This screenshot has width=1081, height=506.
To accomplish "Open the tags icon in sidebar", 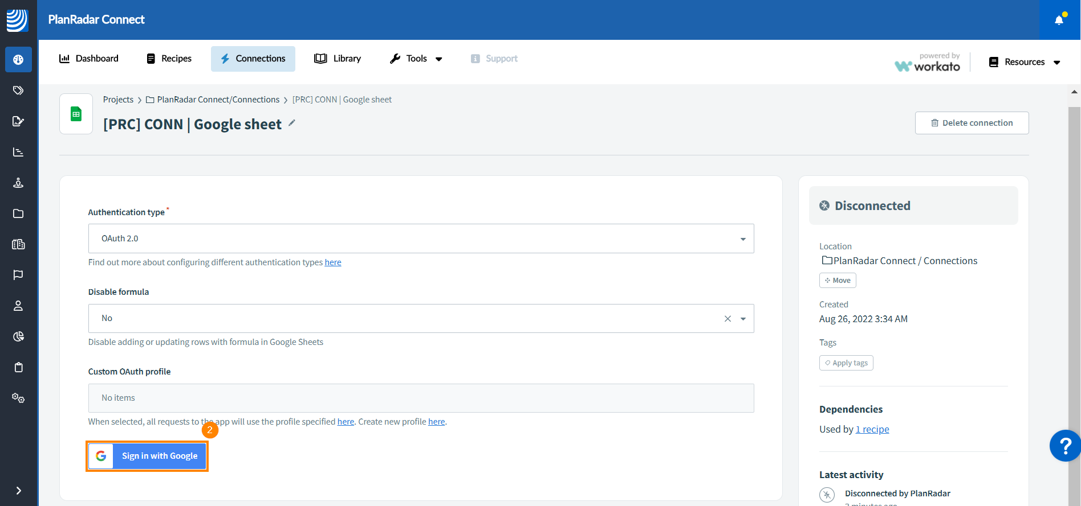I will [x=18, y=90].
